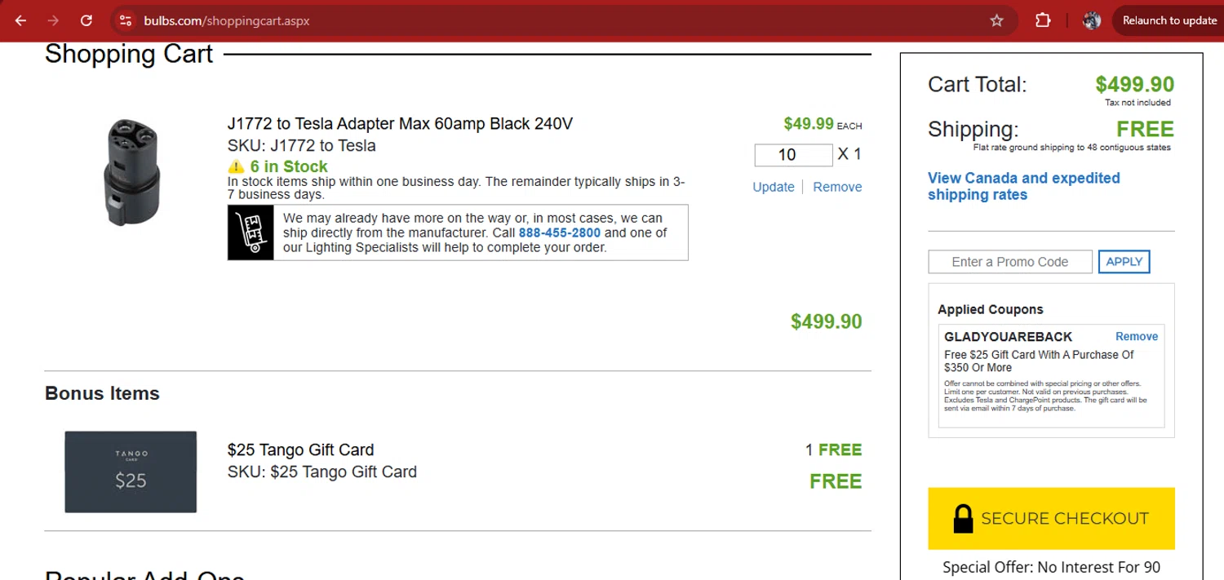Select the Cart Total amount $499.90
Image resolution: width=1224 pixels, height=580 pixels.
click(x=1135, y=85)
